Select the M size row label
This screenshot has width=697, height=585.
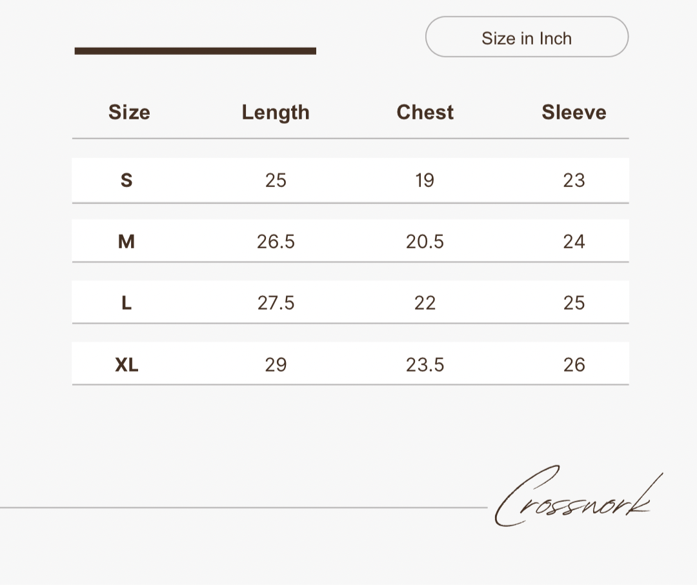click(x=126, y=241)
